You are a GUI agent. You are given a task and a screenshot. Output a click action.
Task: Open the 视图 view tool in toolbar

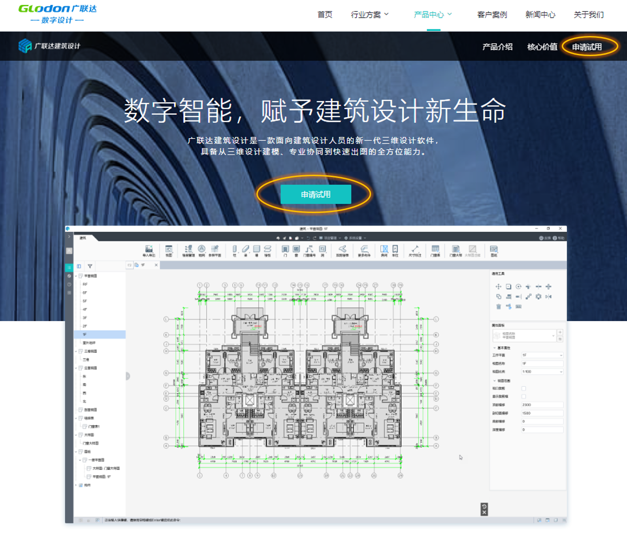[169, 251]
